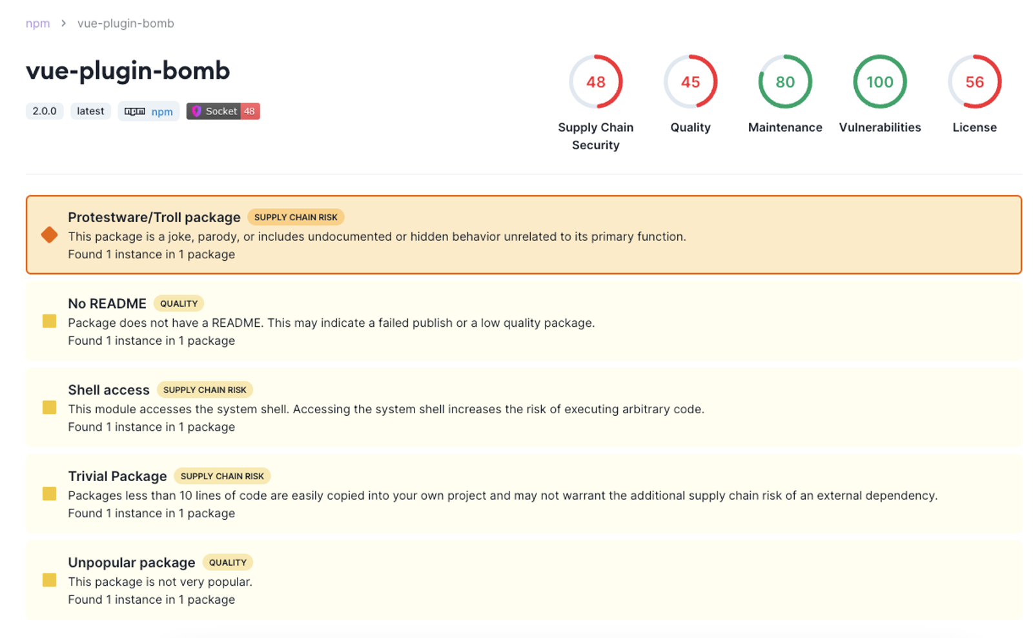Click the orange diamond Protestware severity icon

point(49,235)
